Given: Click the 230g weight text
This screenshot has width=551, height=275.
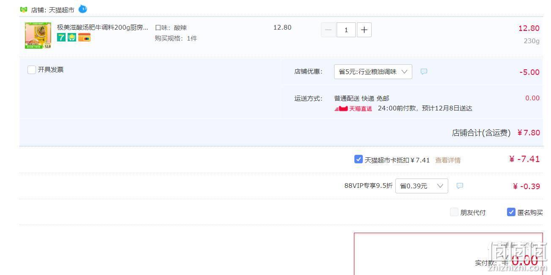Looking at the screenshot, I should click(532, 41).
